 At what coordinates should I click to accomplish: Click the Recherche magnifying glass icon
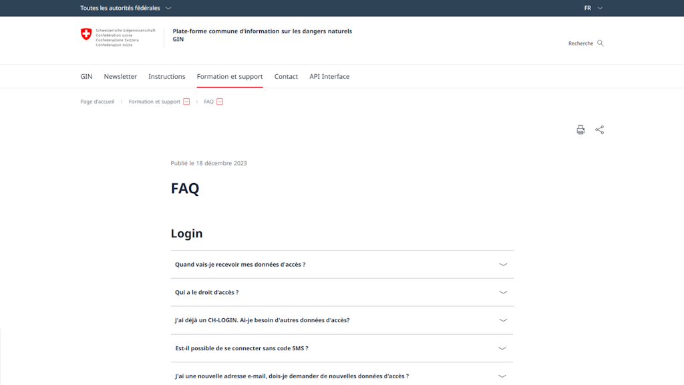(x=600, y=42)
